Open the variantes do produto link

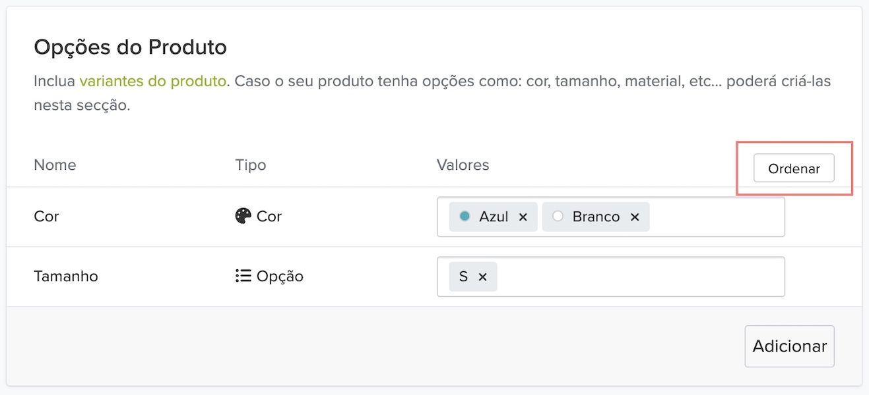click(x=152, y=82)
